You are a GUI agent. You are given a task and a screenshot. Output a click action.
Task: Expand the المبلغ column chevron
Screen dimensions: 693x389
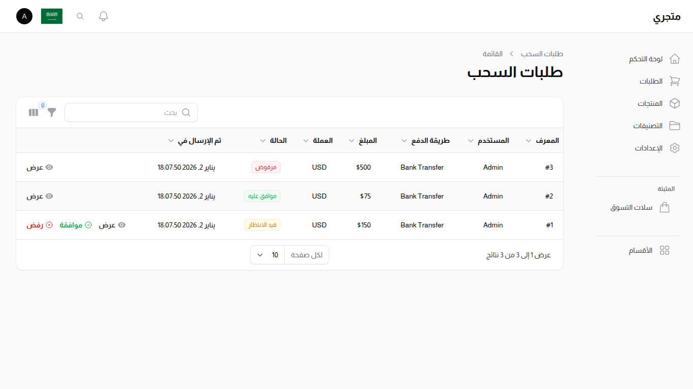351,140
